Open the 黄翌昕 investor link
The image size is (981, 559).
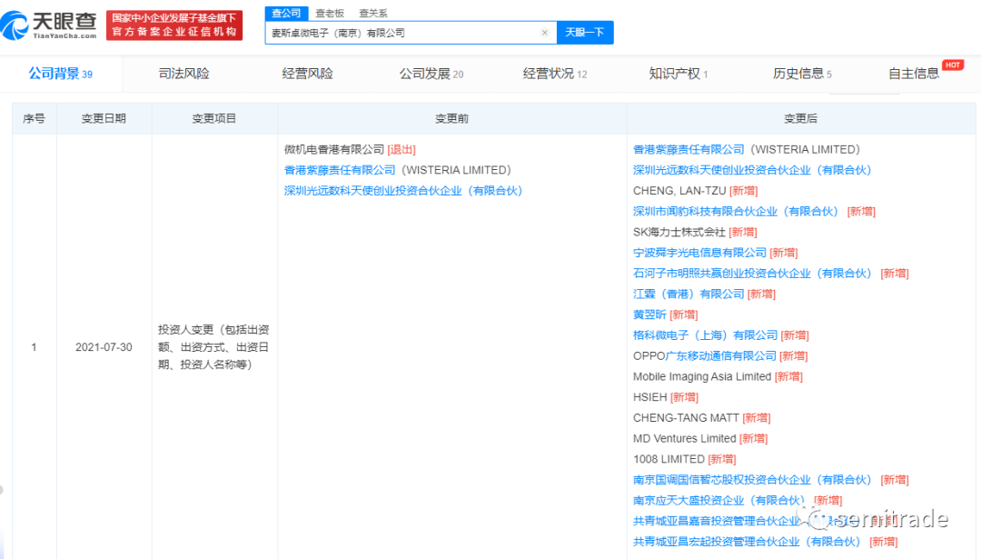649,314
